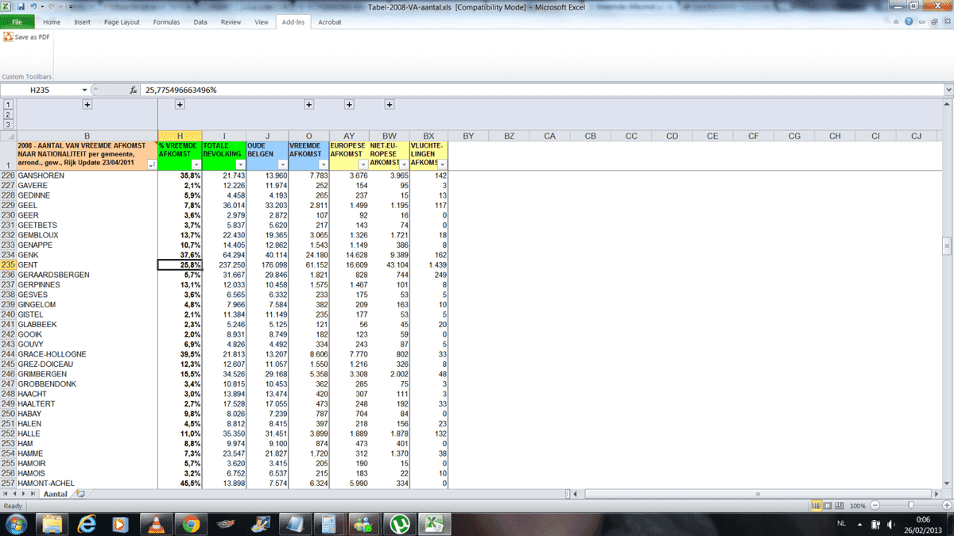Screen dimensions: 954x536
Task: Open the Excel Help question mark icon
Action: coord(908,22)
